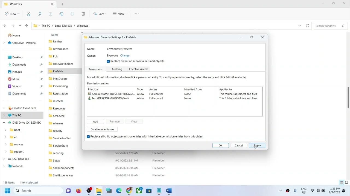
Task: Go up one folder level arrow
Action: [x=27, y=26]
